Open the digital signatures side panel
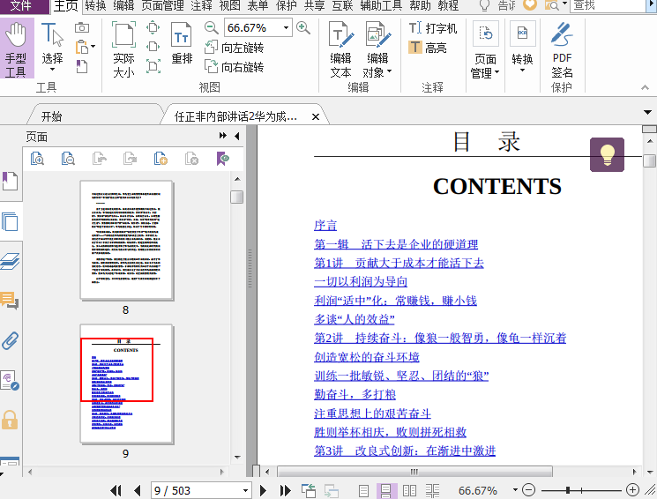The image size is (657, 499). (x=10, y=381)
